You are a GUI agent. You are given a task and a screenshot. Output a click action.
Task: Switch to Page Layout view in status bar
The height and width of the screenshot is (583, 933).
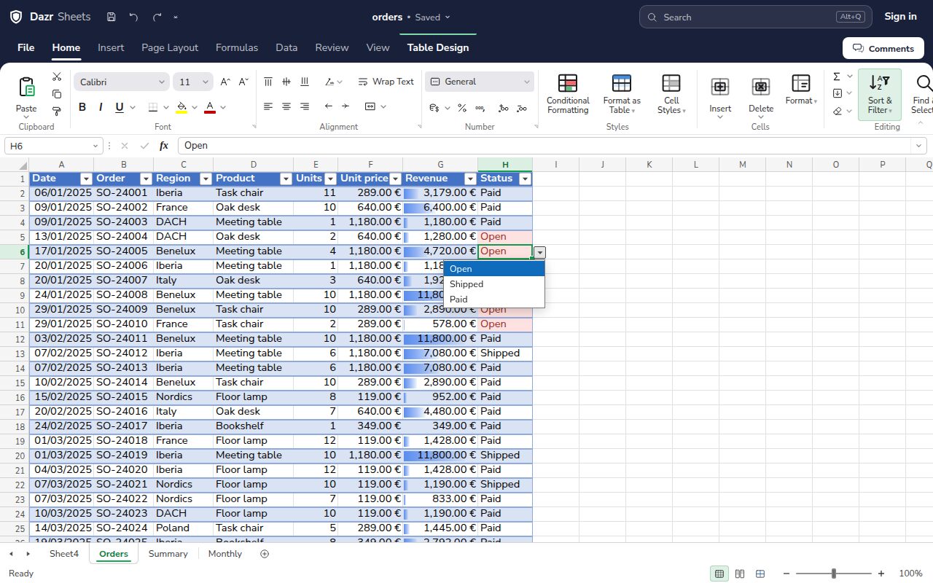tap(740, 574)
